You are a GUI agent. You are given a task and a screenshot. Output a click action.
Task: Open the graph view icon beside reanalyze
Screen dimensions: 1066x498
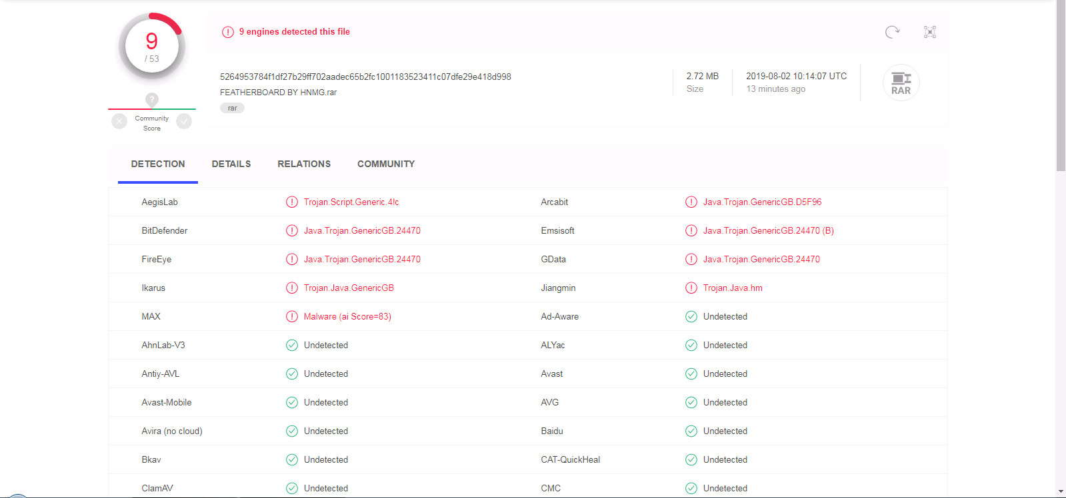coord(930,32)
